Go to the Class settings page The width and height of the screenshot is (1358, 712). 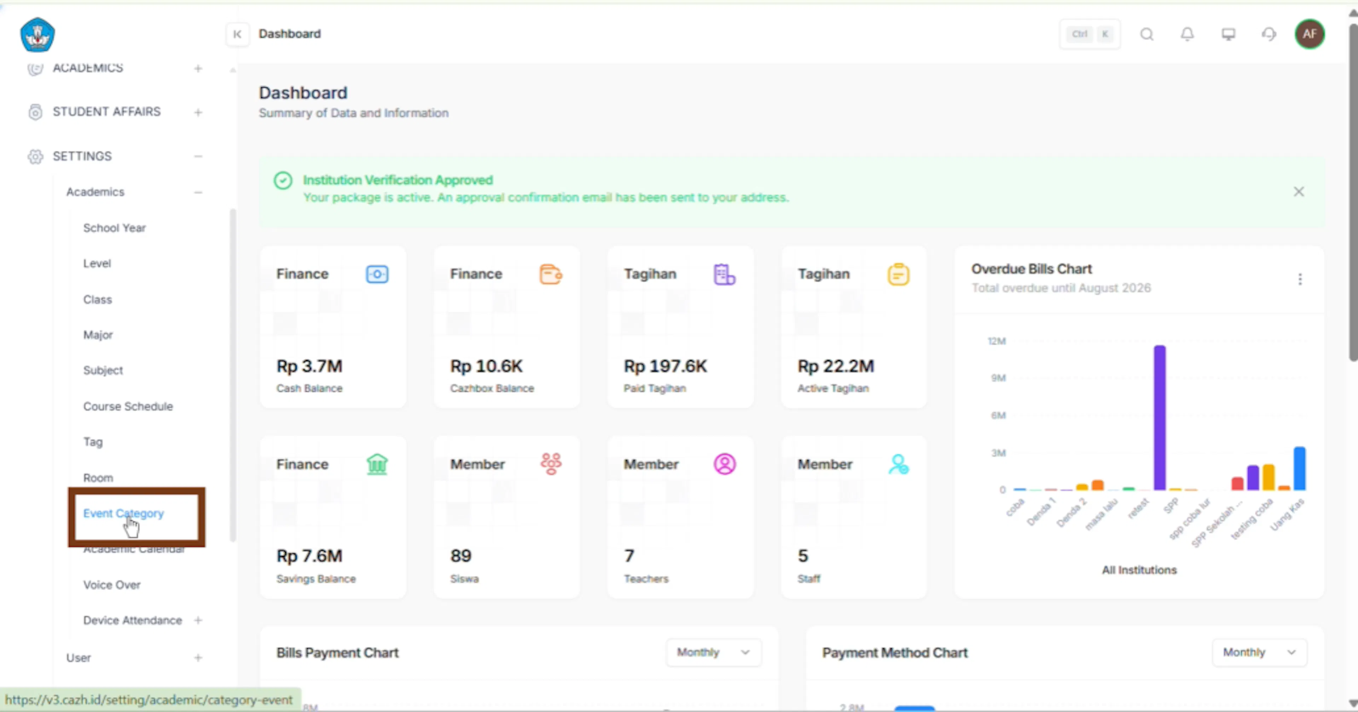[98, 300]
